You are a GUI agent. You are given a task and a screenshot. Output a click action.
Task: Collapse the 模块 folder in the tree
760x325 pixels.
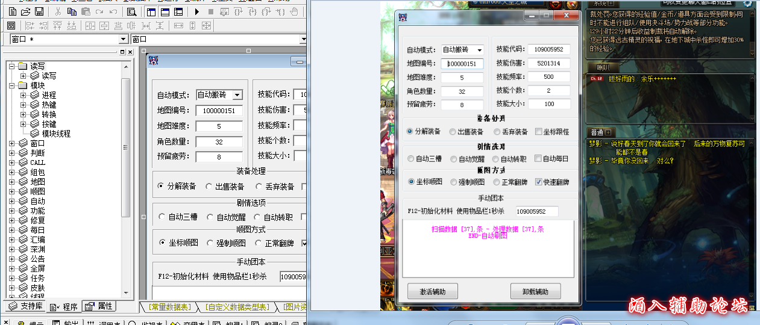(12, 85)
